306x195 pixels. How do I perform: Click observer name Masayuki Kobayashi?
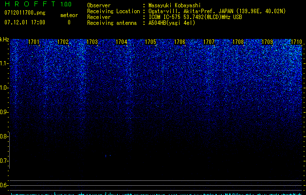(x=175, y=5)
